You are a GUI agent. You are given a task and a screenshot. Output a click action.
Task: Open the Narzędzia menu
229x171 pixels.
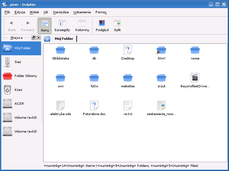click(61, 12)
